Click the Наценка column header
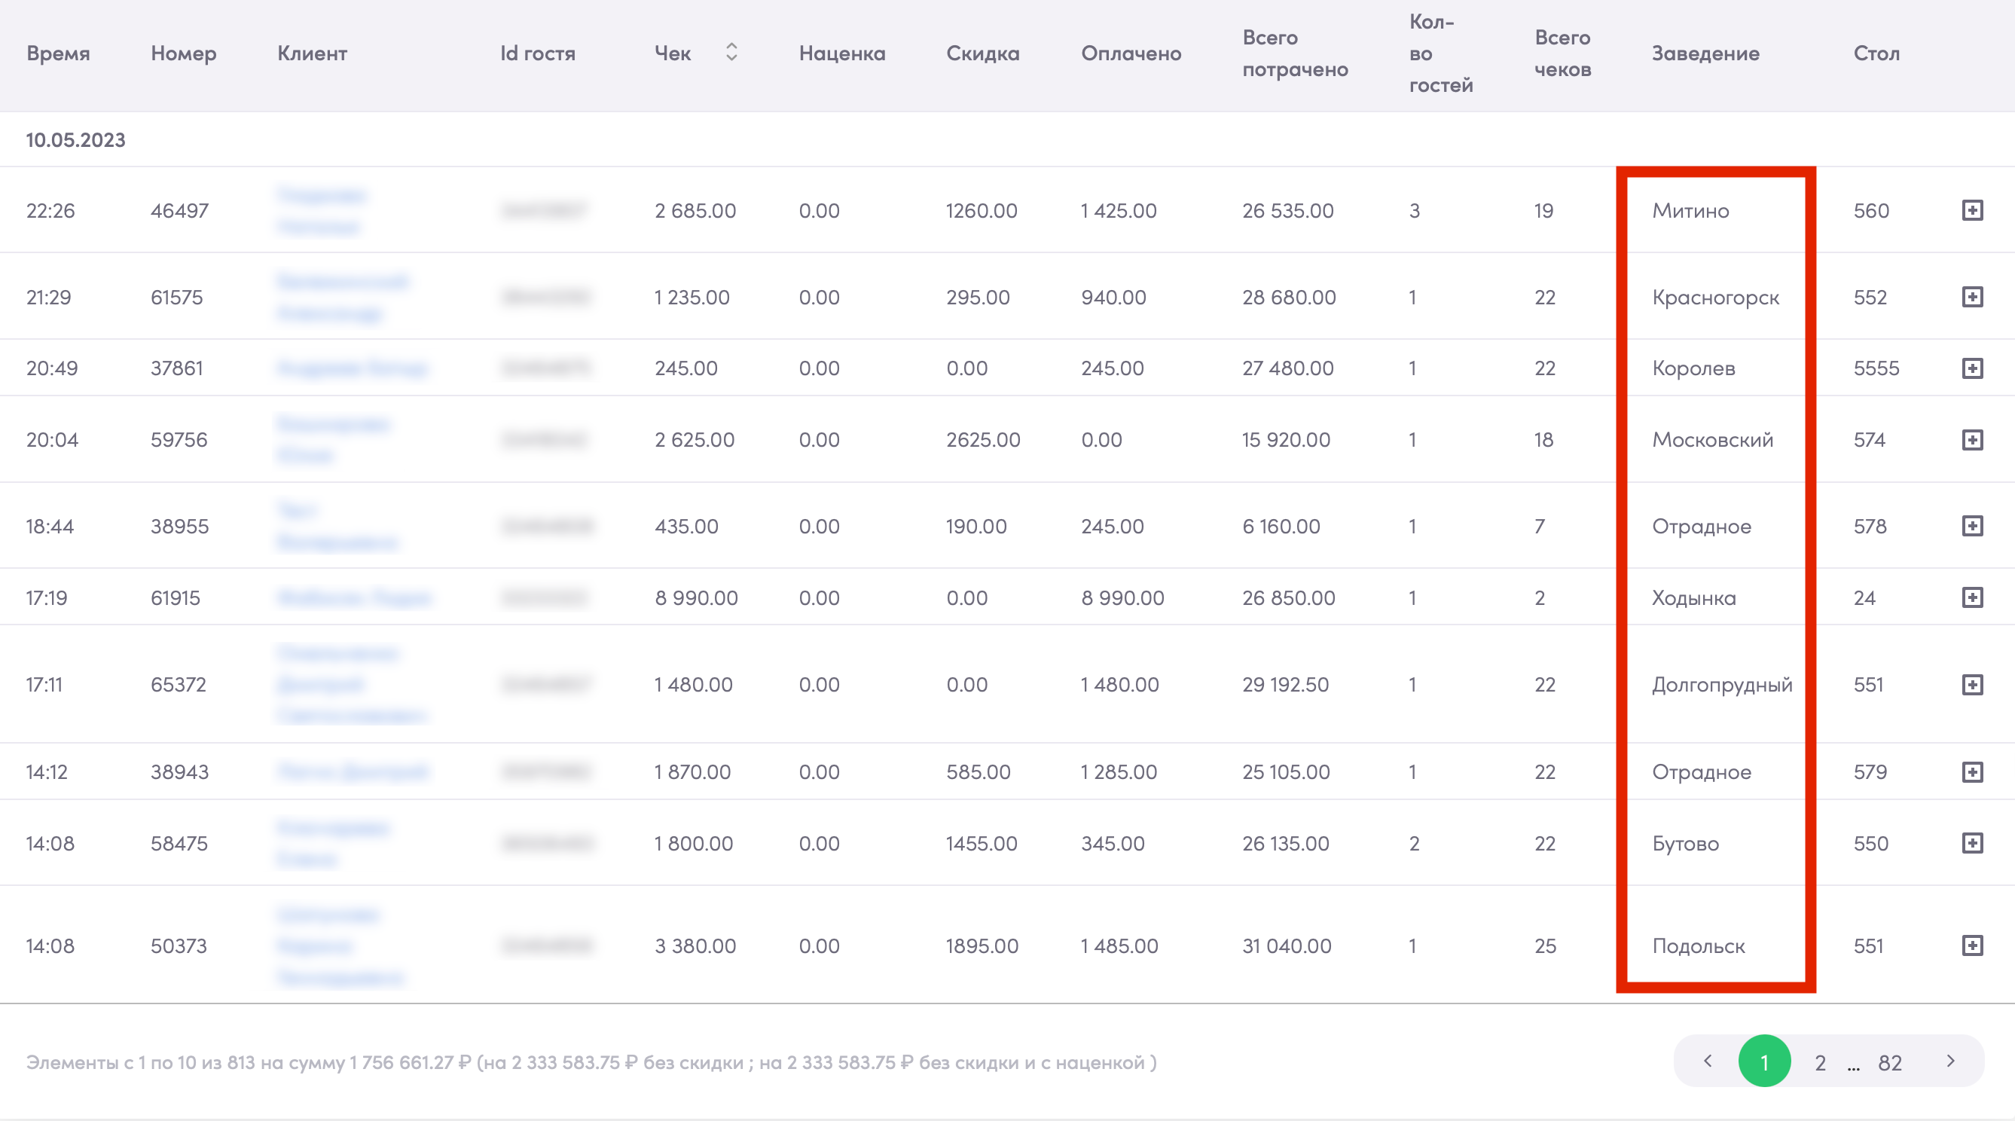Image resolution: width=2015 pixels, height=1121 pixels. pos(841,53)
